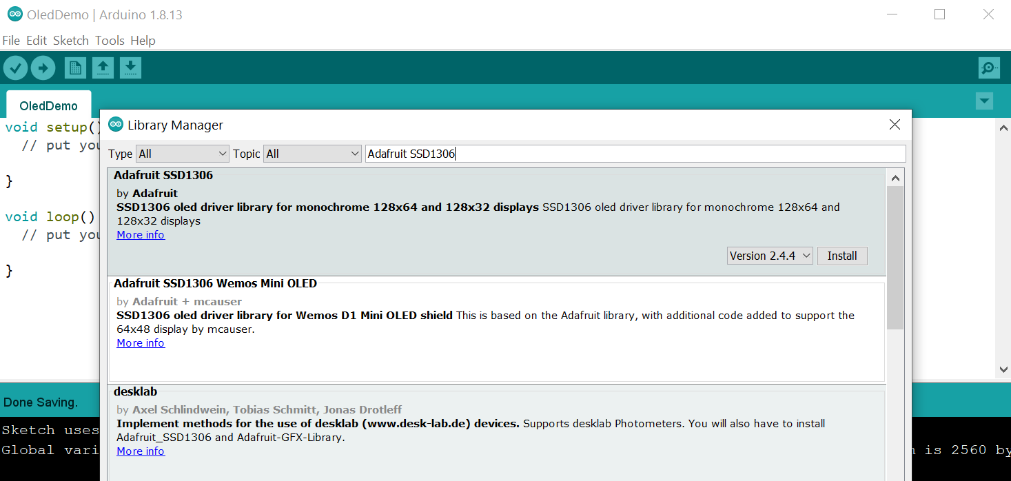Open More info link for Wemos Mini OLED
Screen dimensions: 1011x481
(141, 343)
